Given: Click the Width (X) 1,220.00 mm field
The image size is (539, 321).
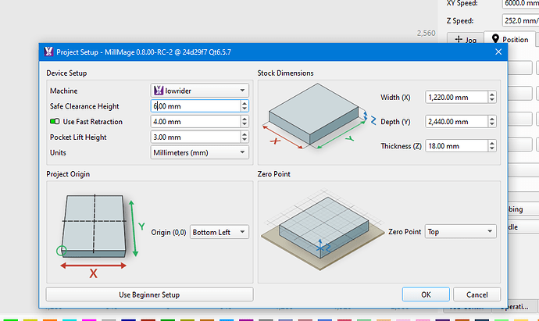Looking at the screenshot, I should [456, 98].
